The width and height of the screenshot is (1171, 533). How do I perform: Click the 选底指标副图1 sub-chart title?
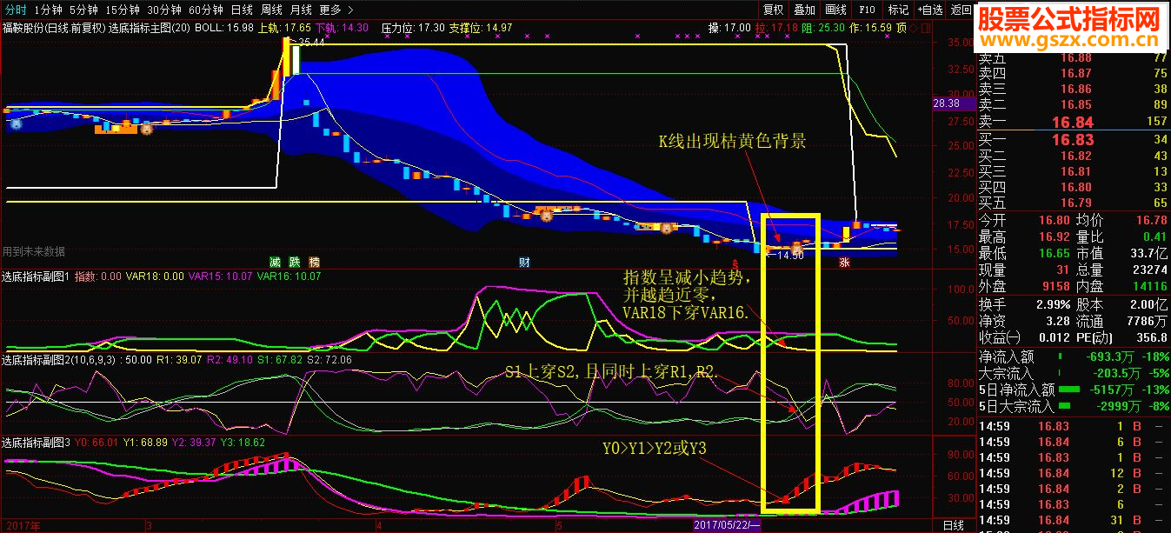coord(36,276)
